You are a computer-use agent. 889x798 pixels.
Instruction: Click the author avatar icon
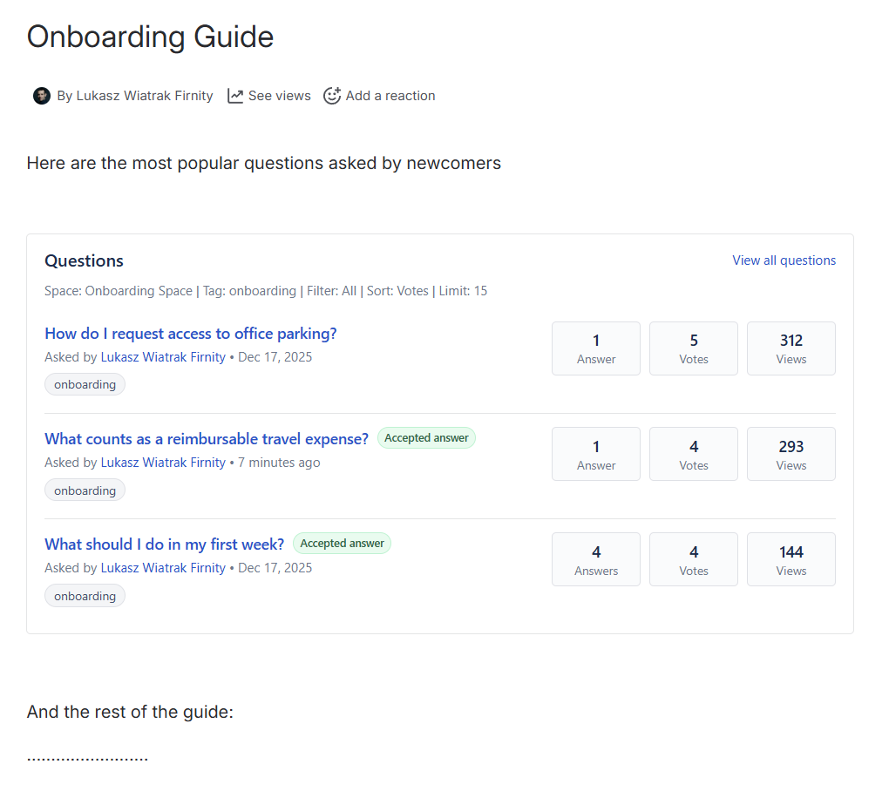click(x=42, y=96)
